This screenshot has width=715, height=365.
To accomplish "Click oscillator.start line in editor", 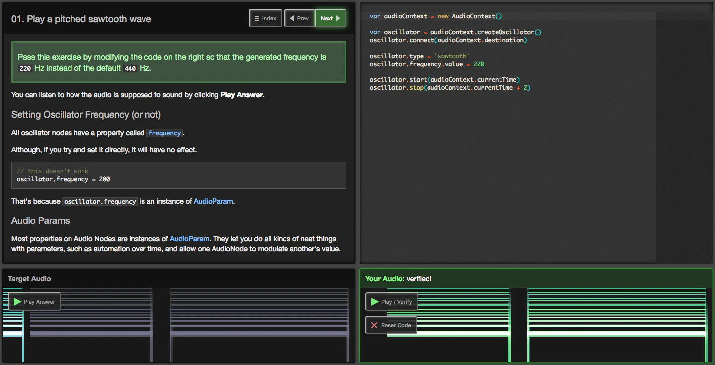I will [x=444, y=79].
